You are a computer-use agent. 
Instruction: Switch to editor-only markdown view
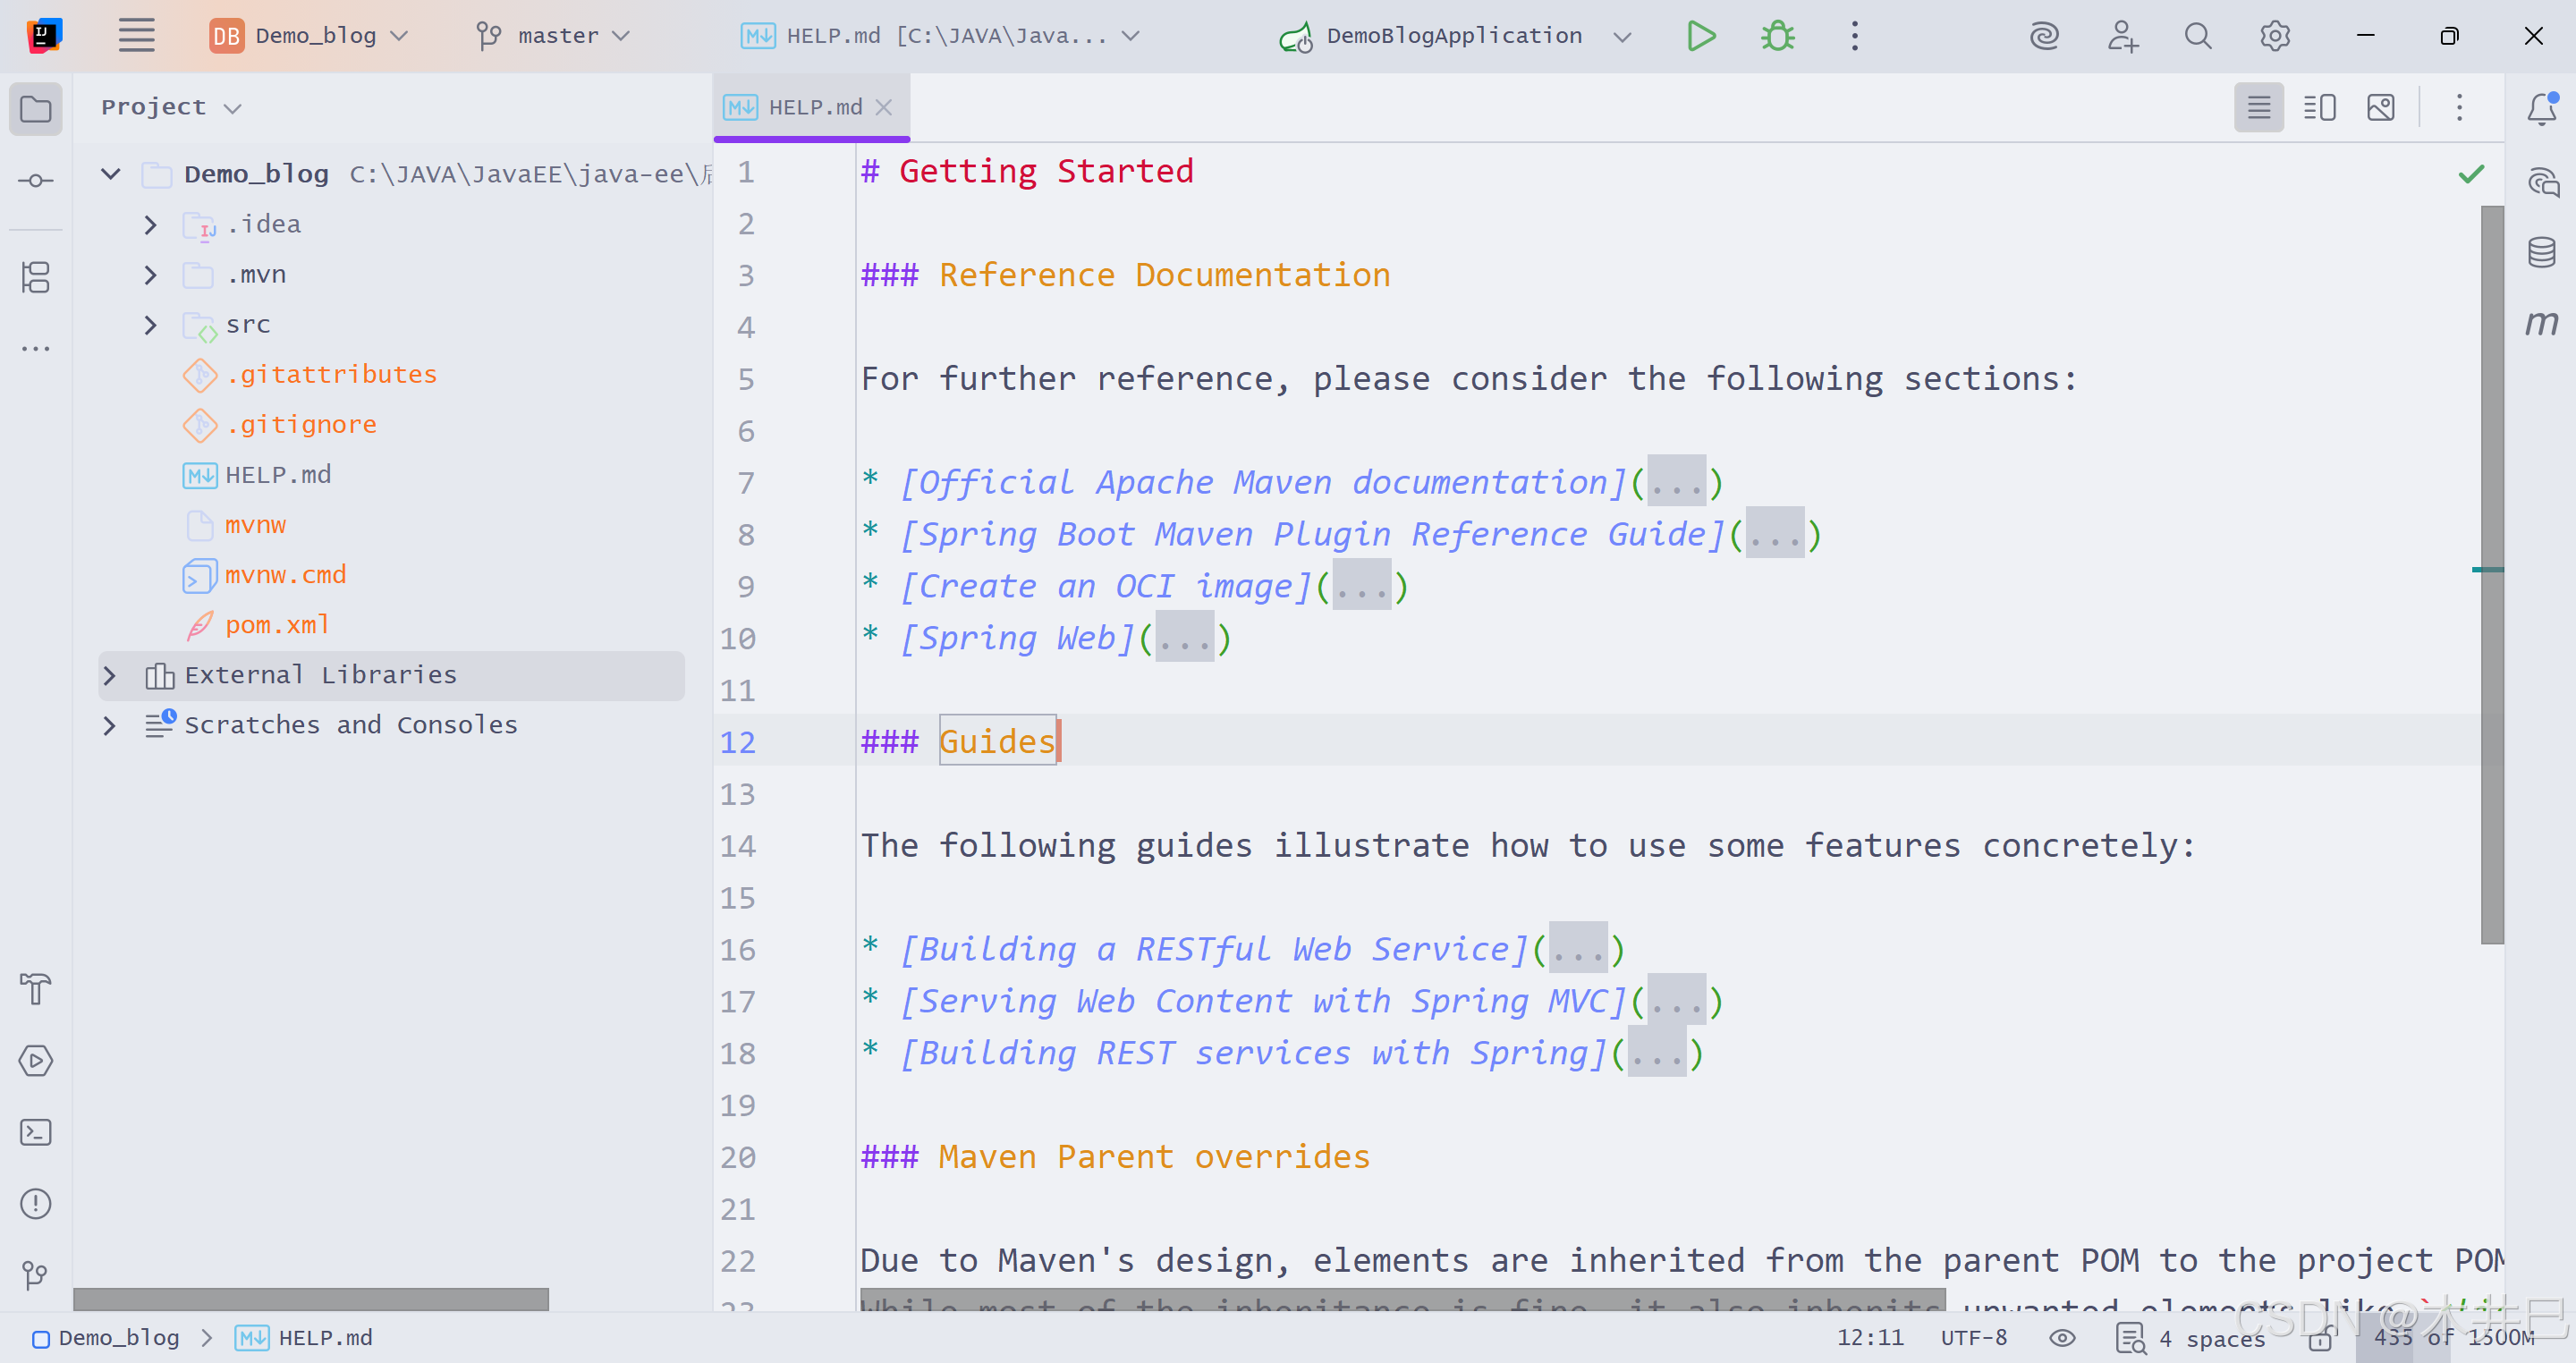pos(2258,107)
